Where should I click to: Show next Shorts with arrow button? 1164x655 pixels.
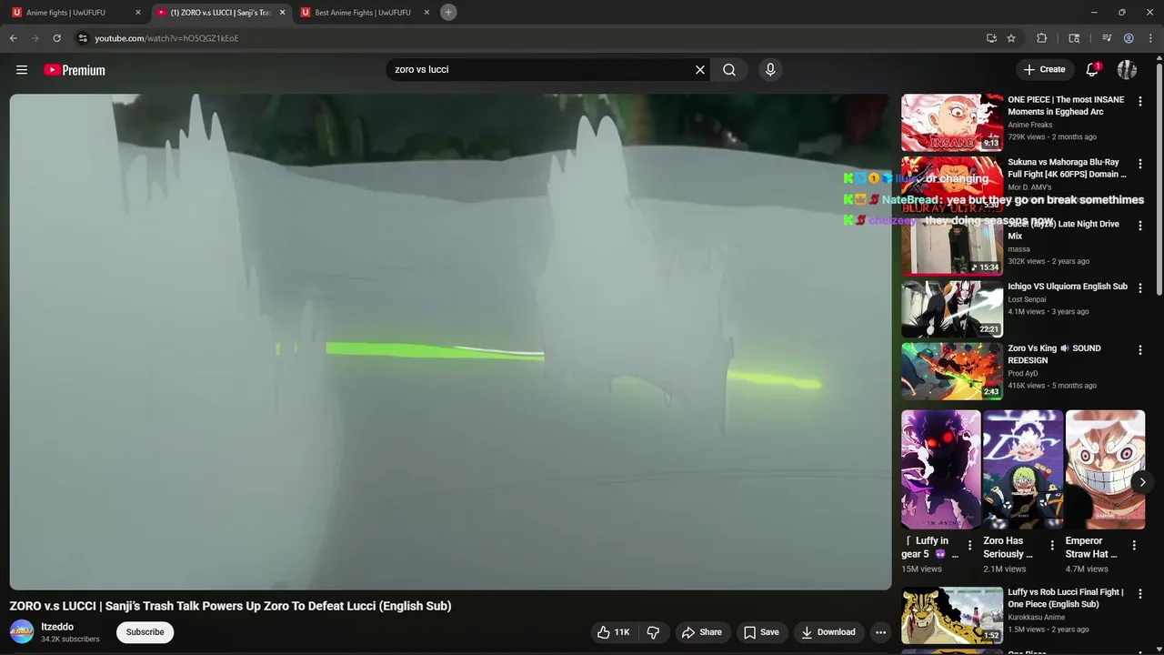point(1142,482)
